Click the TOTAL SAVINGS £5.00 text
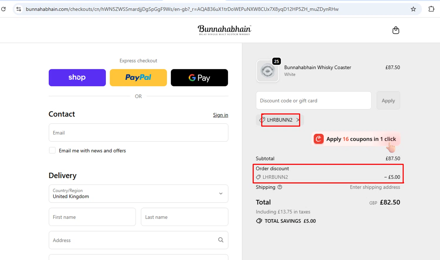 click(x=290, y=221)
